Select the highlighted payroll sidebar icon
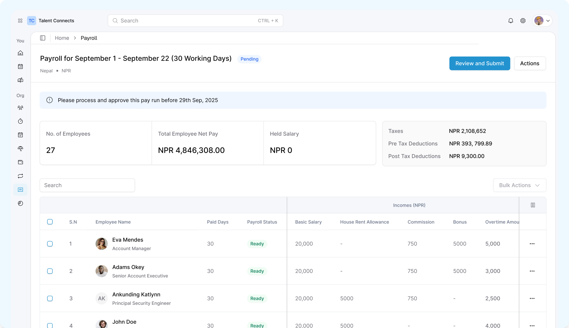This screenshot has width=569, height=328. (x=20, y=190)
